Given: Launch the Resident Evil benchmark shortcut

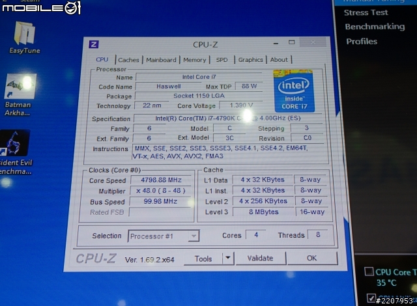Looking at the screenshot, I should click(15, 143).
